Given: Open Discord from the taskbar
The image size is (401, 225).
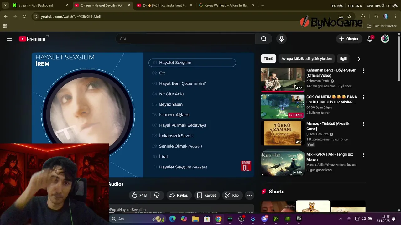Looking at the screenshot, I should (x=264, y=219).
